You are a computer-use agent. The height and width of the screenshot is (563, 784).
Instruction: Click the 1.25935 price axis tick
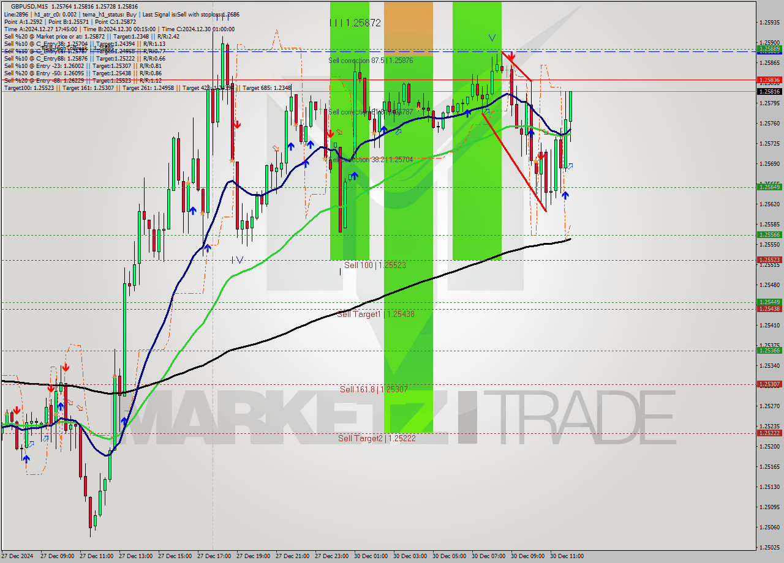(x=769, y=22)
